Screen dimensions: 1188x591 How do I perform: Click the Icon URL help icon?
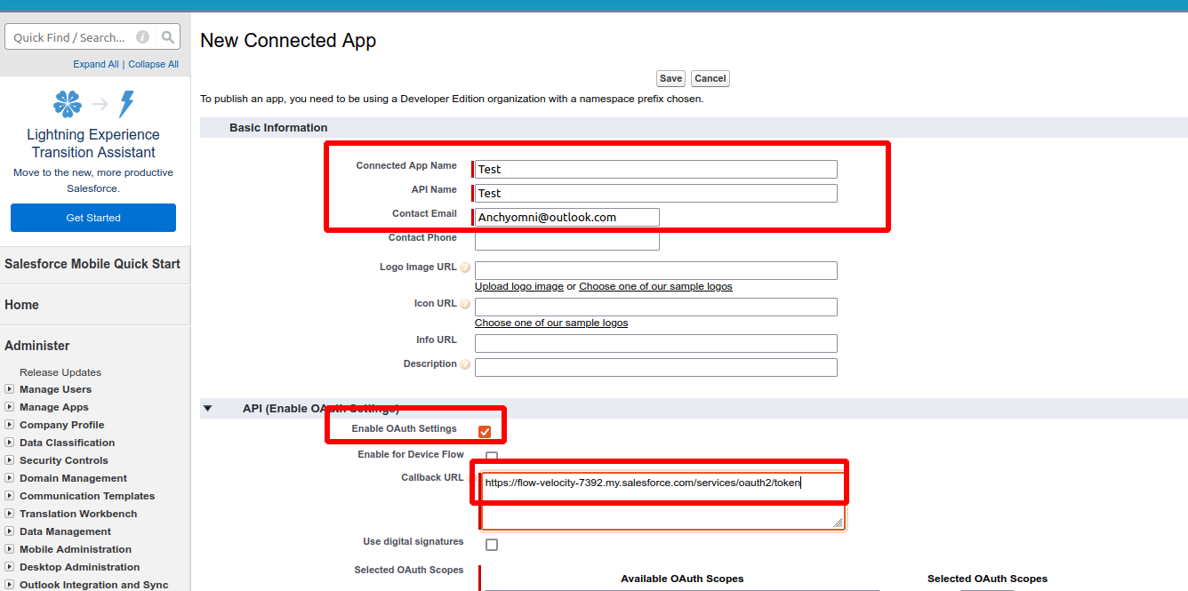(x=465, y=304)
